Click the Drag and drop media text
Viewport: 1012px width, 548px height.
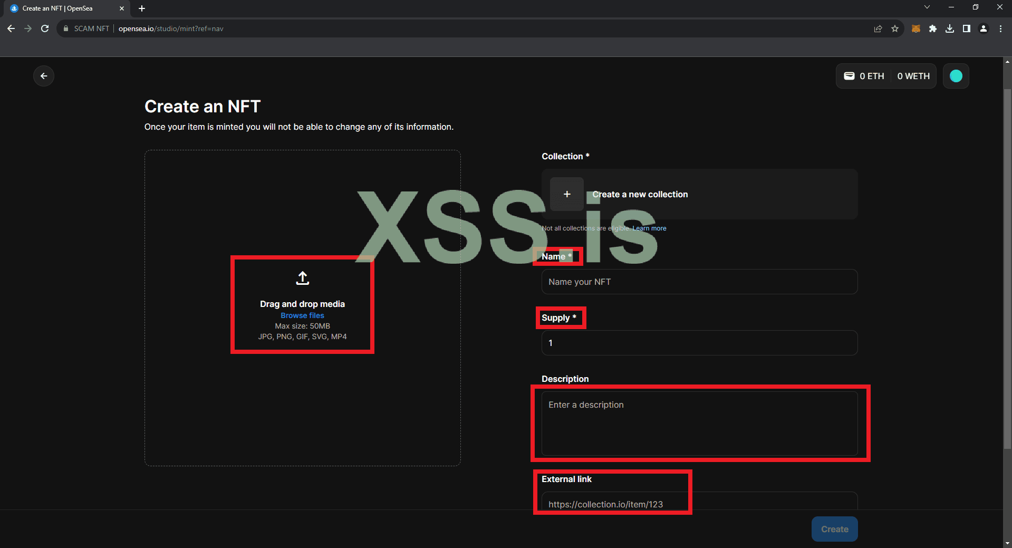302,304
